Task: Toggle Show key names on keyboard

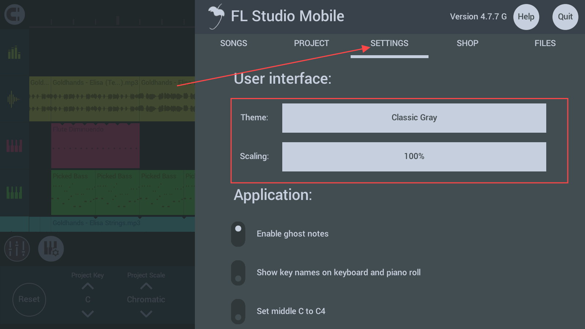Action: click(238, 273)
